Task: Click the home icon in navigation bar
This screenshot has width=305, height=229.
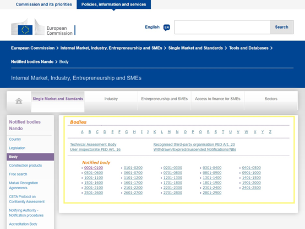Action: point(19,101)
